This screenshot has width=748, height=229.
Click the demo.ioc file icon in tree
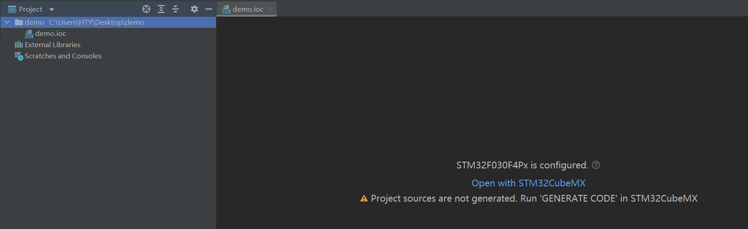tap(29, 34)
